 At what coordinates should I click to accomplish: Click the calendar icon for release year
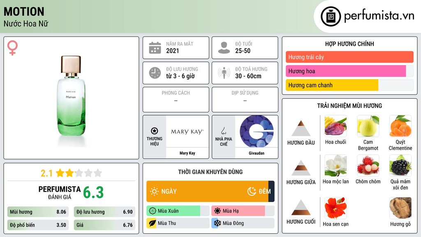(155, 48)
